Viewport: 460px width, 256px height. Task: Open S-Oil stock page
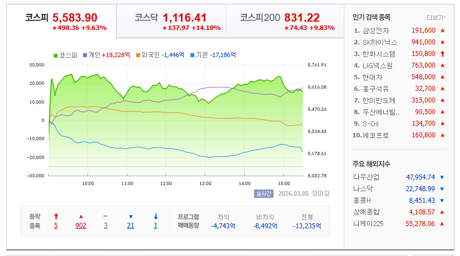370,124
